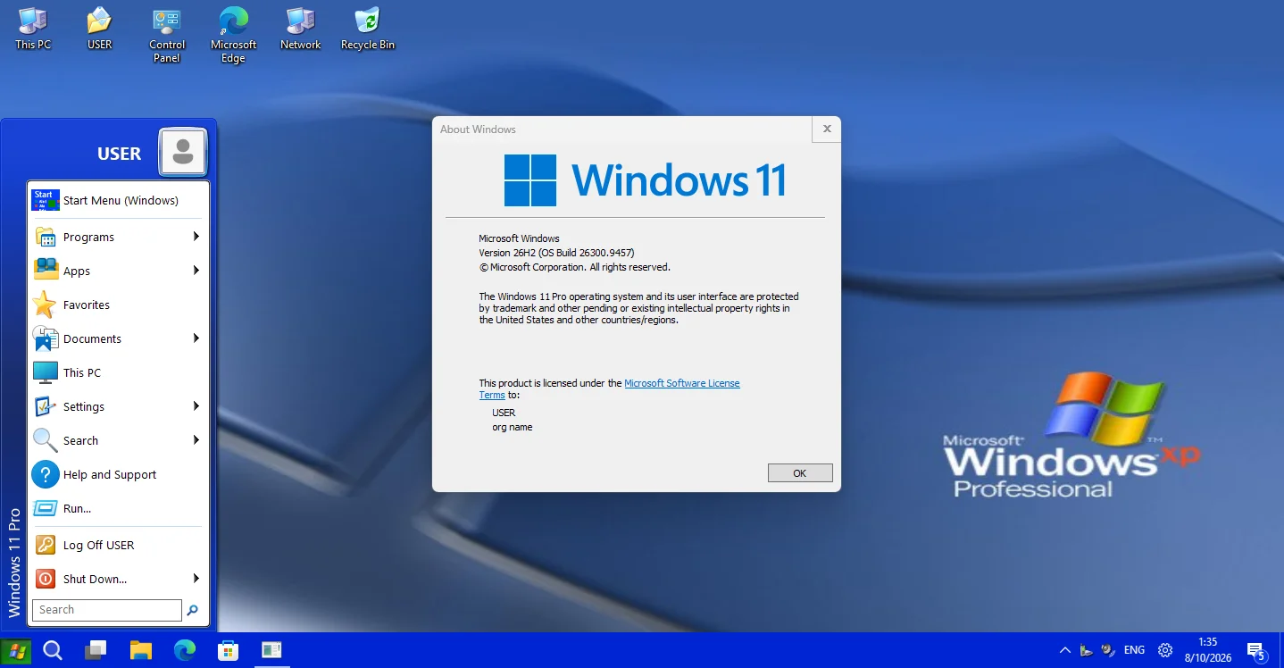Open This PC from the Start menu

tap(119, 372)
